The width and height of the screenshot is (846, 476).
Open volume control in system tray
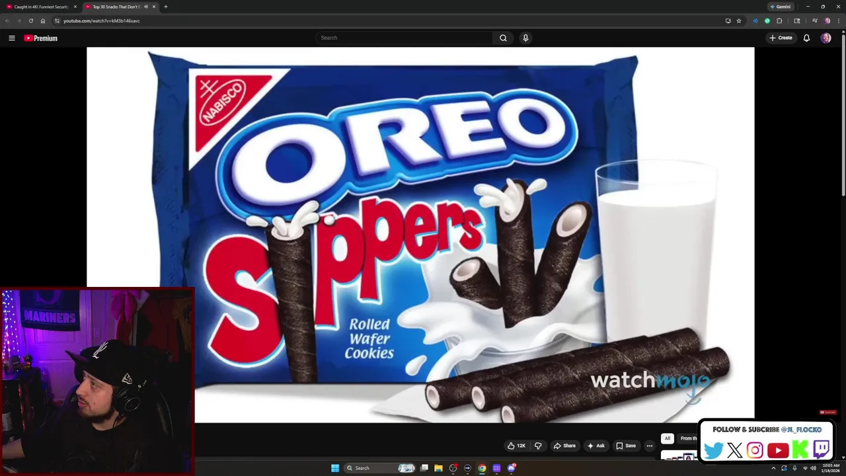[813, 468]
